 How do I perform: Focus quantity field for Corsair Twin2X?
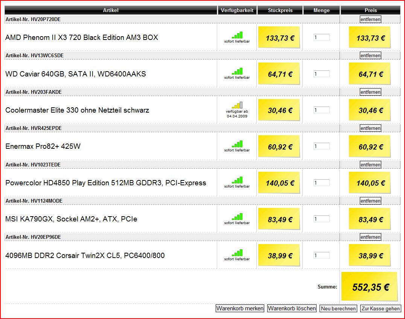321,255
